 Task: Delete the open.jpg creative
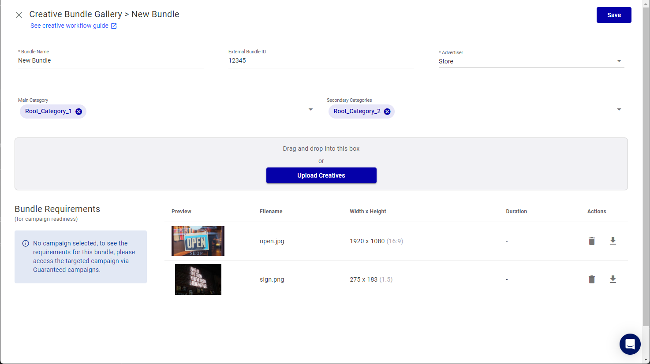pos(592,241)
